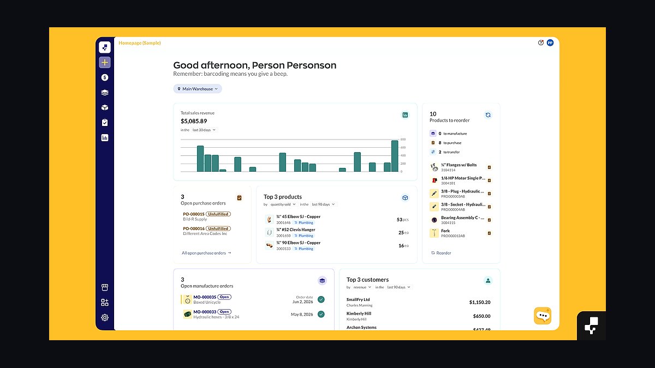Click the Reorder button
Viewport: 655px width, 368px height.
point(441,253)
